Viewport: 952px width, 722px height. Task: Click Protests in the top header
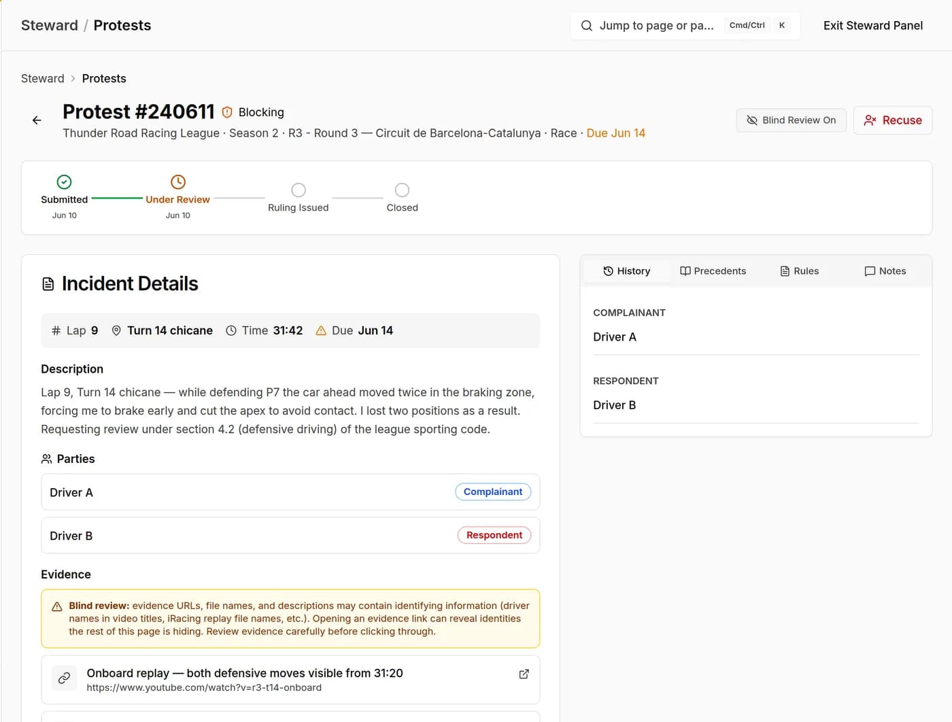pos(122,26)
